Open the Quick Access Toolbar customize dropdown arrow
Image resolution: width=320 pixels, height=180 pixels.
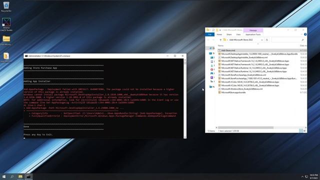tap(220, 30)
